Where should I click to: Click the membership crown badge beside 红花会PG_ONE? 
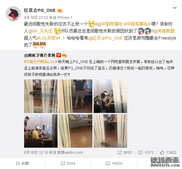coord(60,10)
